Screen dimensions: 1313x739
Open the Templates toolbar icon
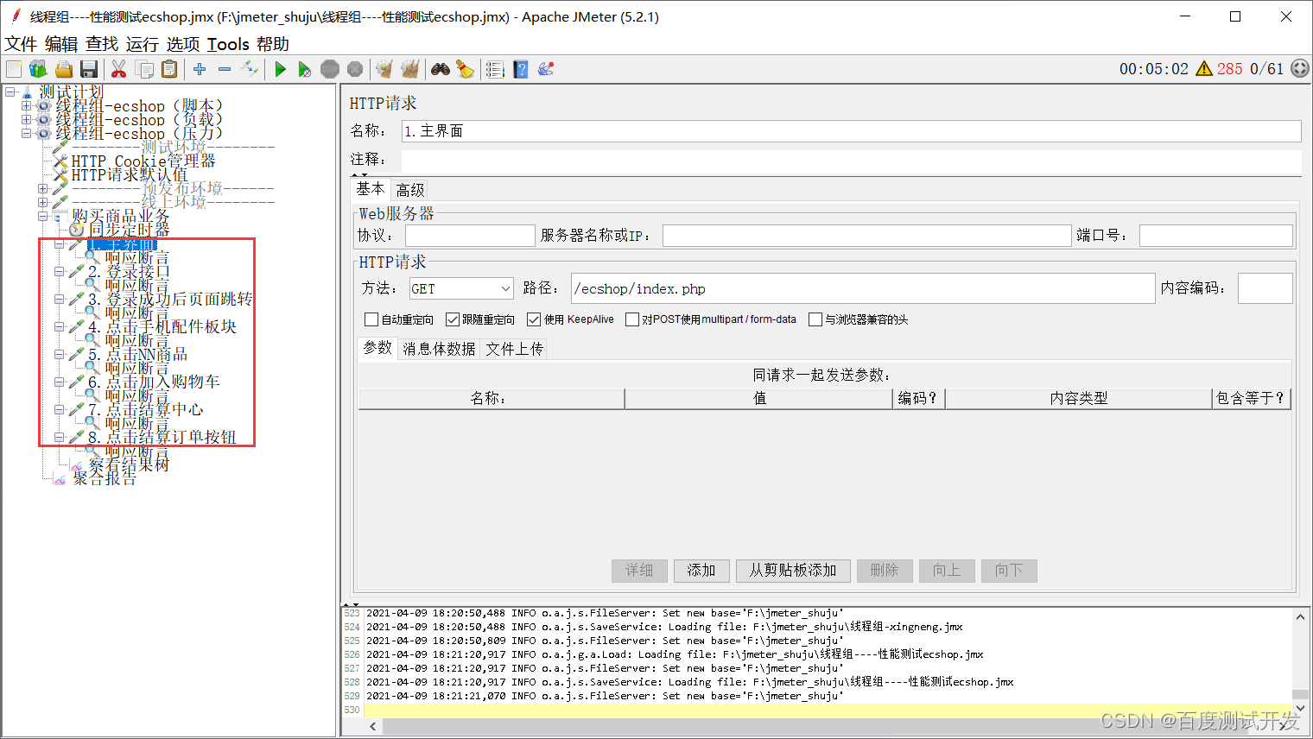(38, 69)
